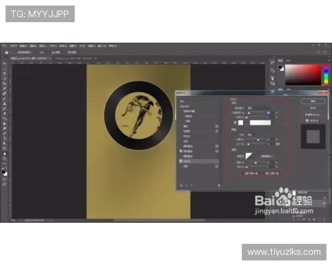Select the Path Selection tool
This screenshot has width=332, height=266.
4,144
